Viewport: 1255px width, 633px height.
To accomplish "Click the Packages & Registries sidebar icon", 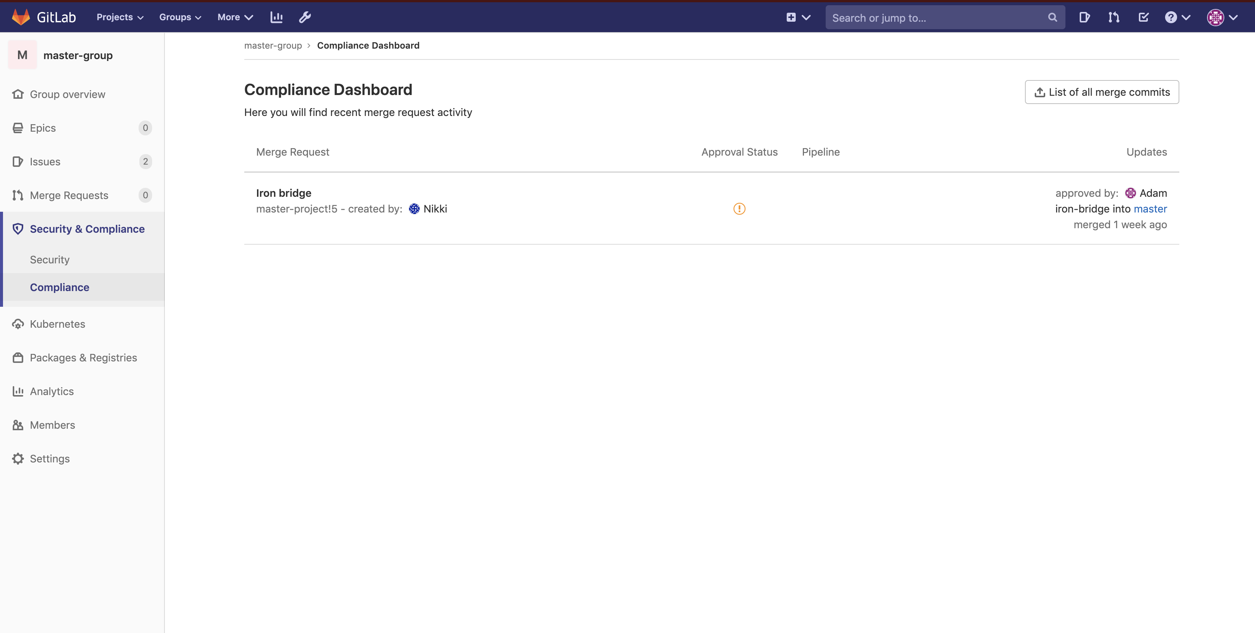I will pos(18,358).
